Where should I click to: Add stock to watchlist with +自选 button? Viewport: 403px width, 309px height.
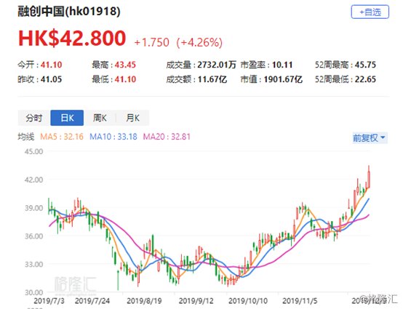370,12
